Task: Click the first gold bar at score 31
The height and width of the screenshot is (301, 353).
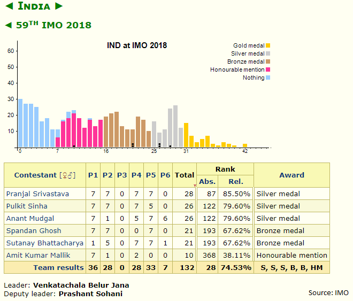Action: click(x=186, y=135)
